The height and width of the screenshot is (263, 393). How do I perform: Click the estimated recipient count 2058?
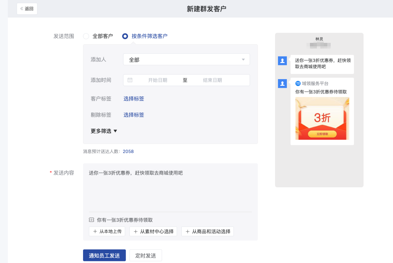128,151
